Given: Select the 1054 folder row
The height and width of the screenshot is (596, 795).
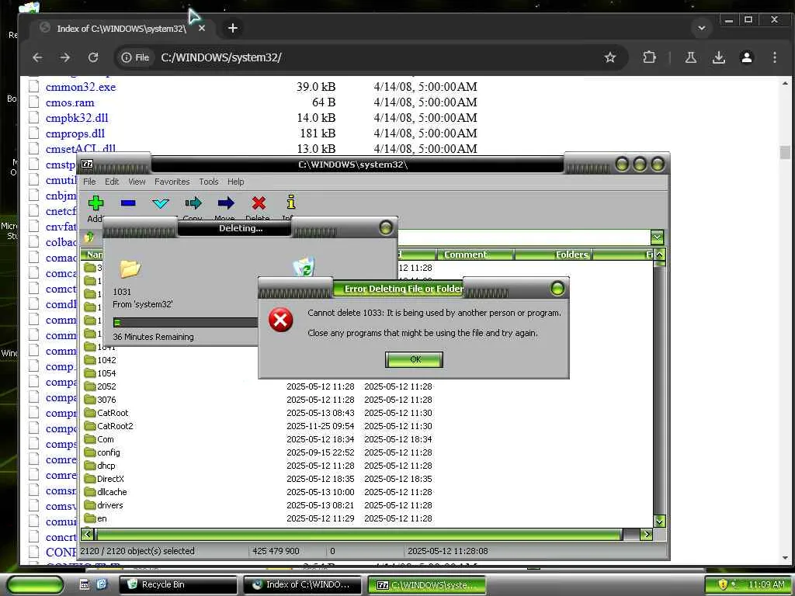Looking at the screenshot, I should tap(367, 373).
